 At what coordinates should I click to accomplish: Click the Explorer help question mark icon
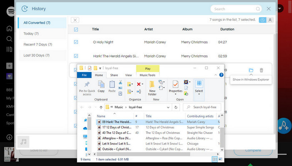pos(221,75)
